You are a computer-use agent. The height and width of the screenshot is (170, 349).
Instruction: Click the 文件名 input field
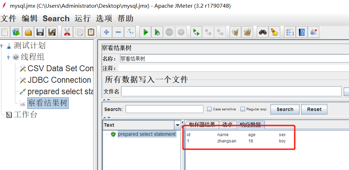coord(231,91)
